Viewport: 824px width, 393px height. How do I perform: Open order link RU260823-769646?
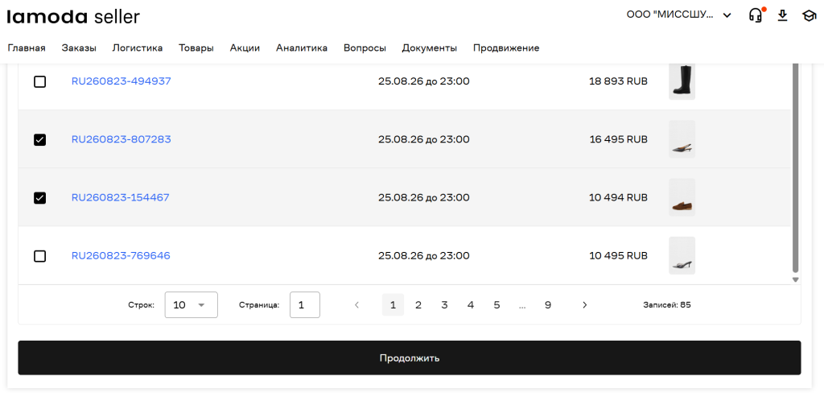[x=121, y=256]
